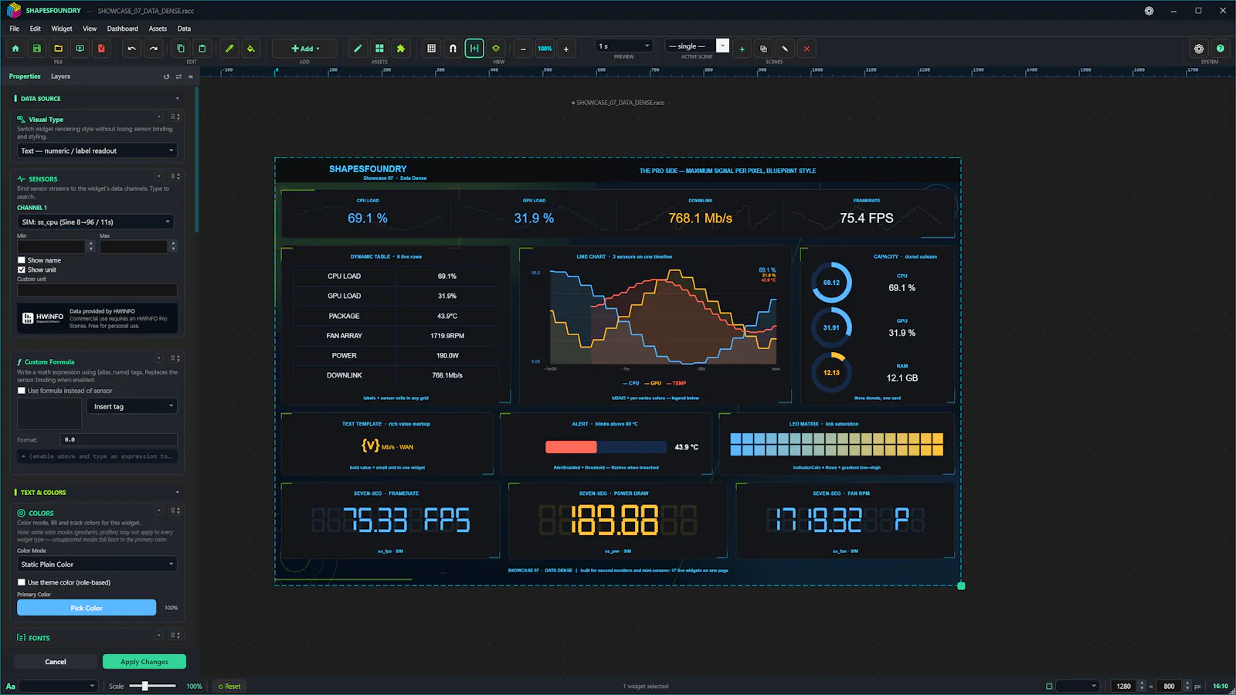The width and height of the screenshot is (1236, 695).
Task: Click the Scale slider handle
Action: click(x=144, y=686)
